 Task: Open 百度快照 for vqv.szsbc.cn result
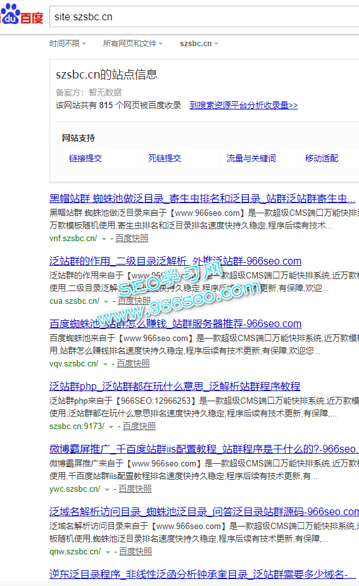click(133, 364)
